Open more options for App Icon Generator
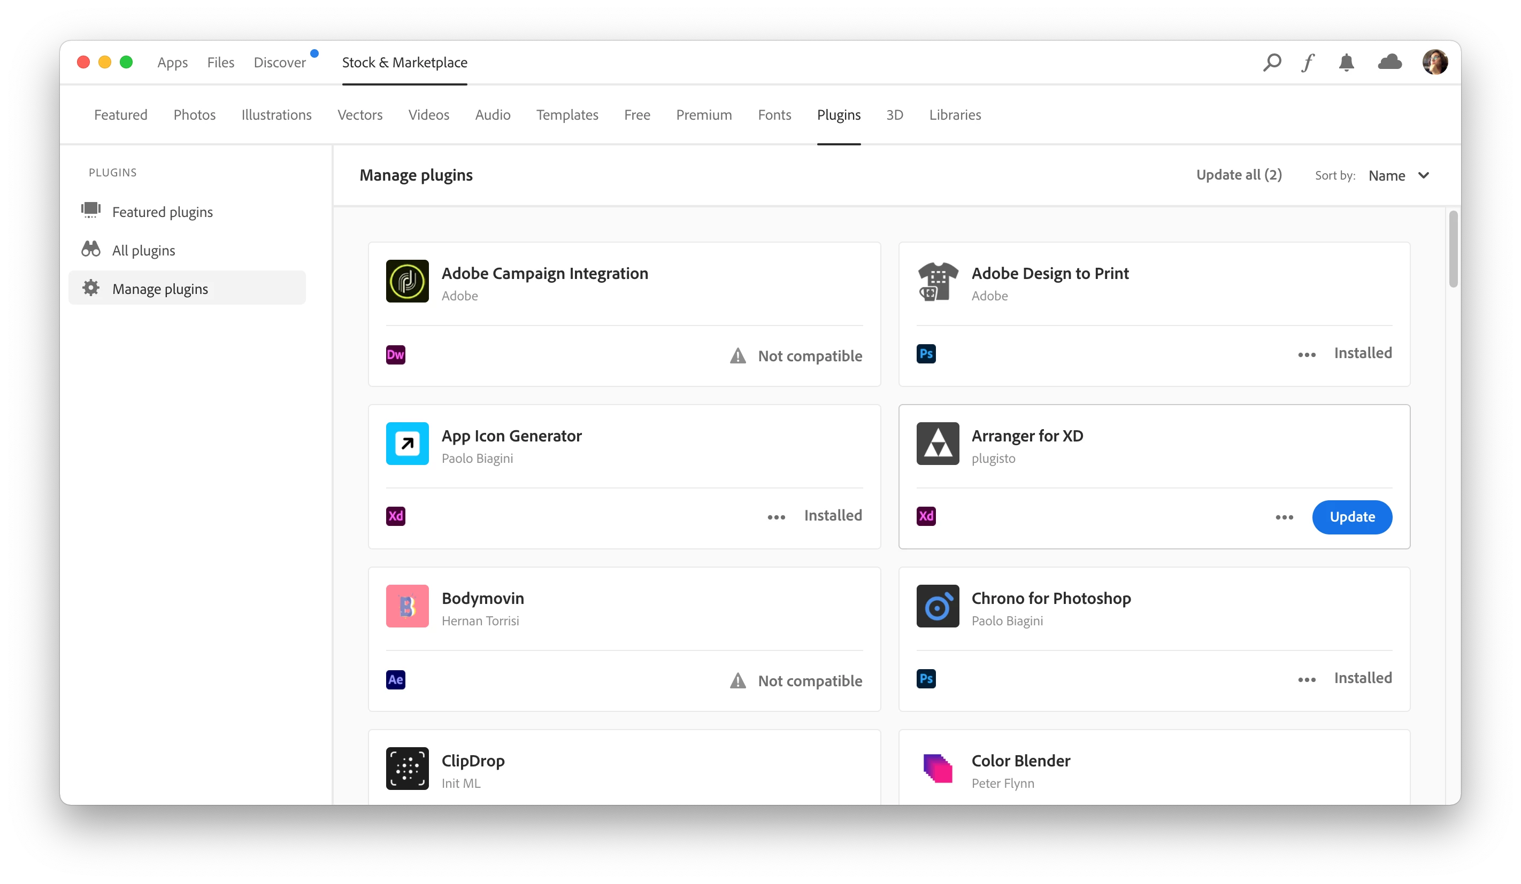Screen dimensions: 1521x884 [x=776, y=517]
